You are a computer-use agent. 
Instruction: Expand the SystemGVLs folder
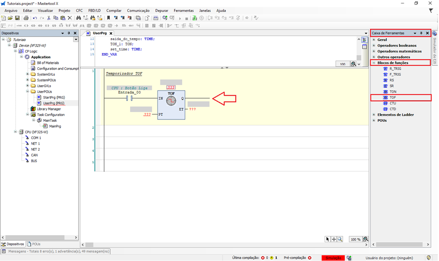click(x=27, y=74)
